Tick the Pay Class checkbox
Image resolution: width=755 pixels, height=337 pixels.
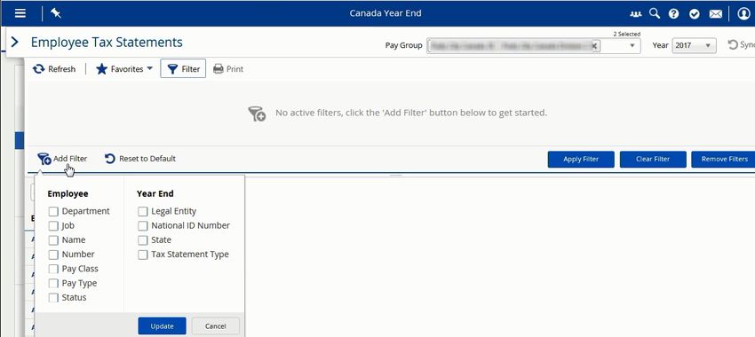(53, 270)
